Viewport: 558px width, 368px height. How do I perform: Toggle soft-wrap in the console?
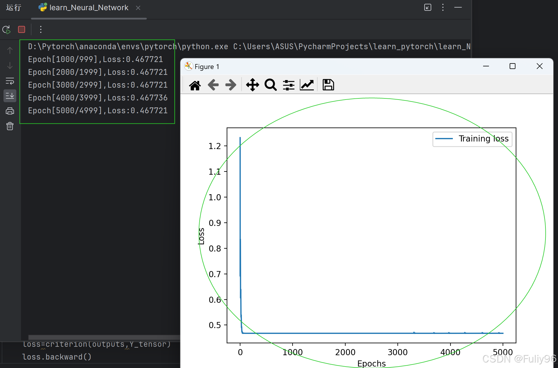[10, 81]
